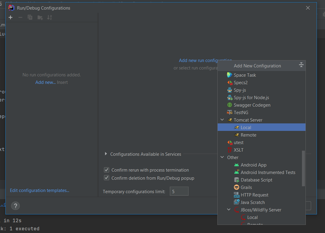
Task: Select Grails entry
Action: coord(261,187)
